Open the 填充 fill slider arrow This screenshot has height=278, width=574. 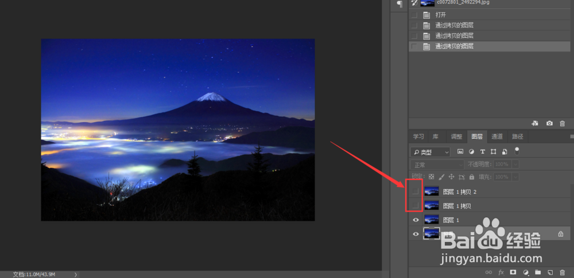point(515,177)
